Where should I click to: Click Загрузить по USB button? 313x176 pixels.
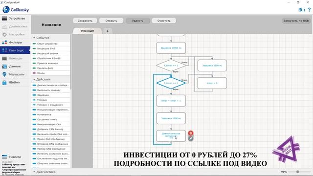pos(296,21)
